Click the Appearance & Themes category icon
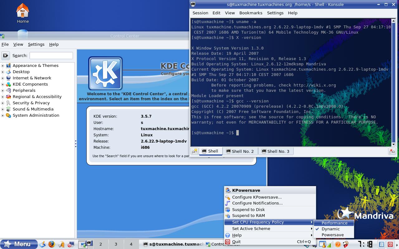 coord(8,66)
